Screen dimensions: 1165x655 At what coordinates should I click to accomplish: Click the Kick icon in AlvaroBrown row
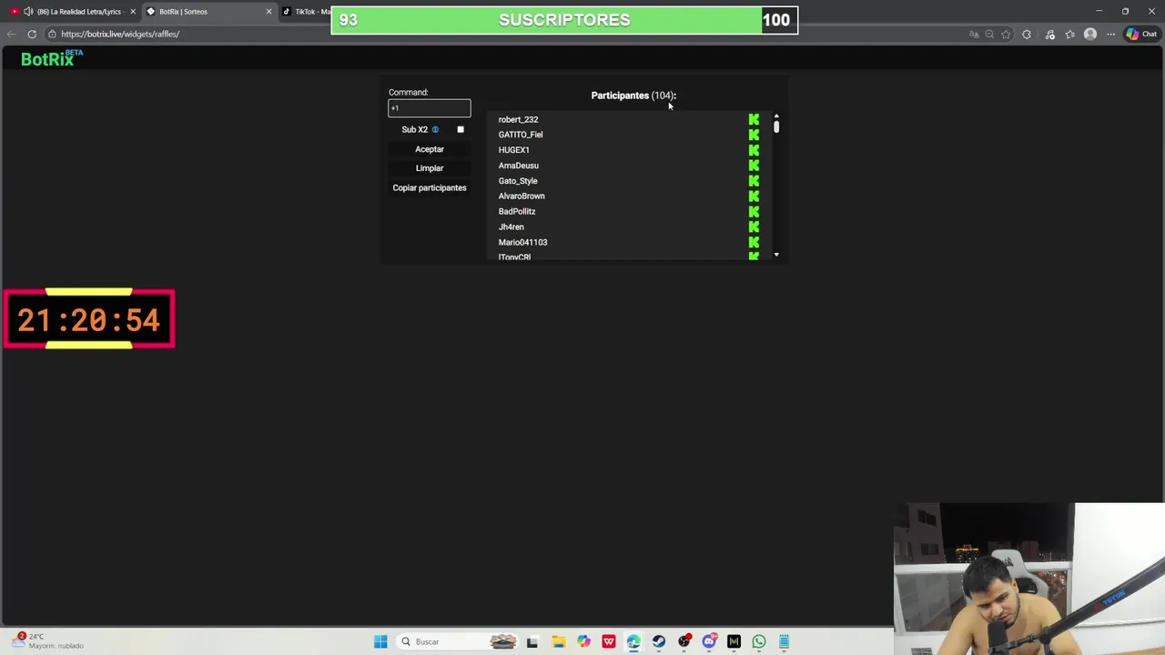754,196
